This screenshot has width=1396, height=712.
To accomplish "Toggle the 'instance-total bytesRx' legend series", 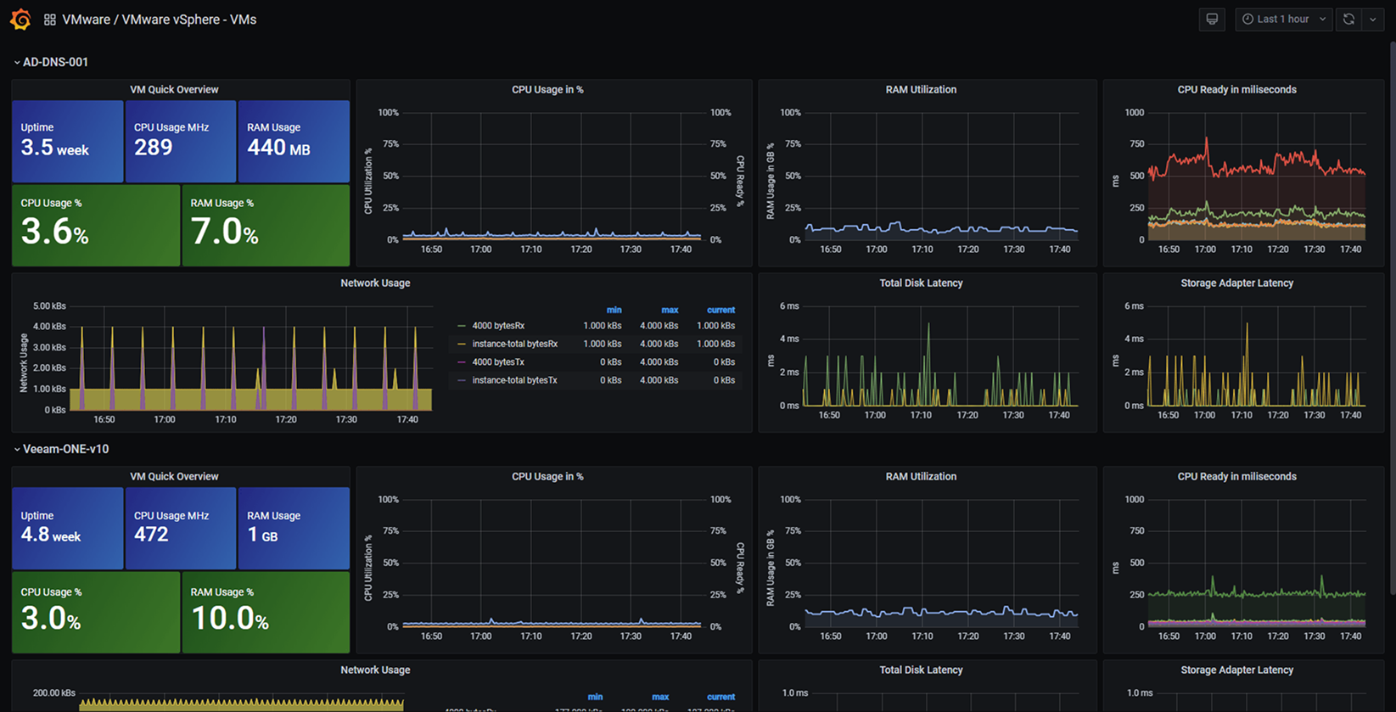I will pos(514,344).
